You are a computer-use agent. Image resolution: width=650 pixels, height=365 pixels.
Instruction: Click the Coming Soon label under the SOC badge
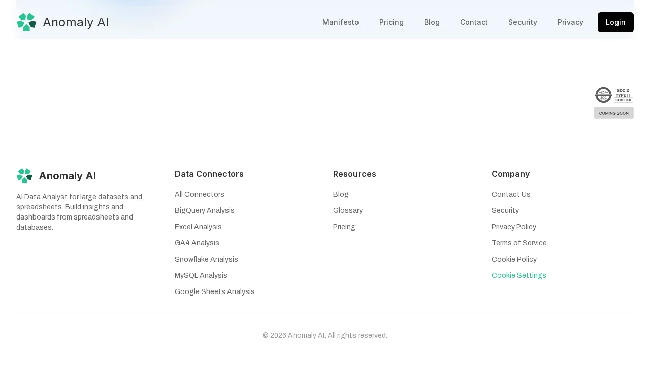click(x=613, y=113)
